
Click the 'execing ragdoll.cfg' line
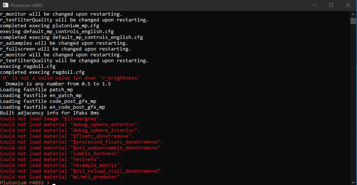pos(28,67)
